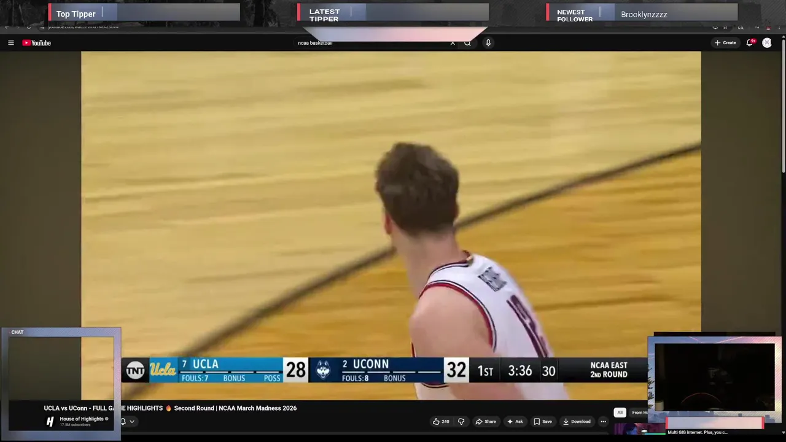Open the Create menu
This screenshot has height=442, width=786.
point(725,43)
